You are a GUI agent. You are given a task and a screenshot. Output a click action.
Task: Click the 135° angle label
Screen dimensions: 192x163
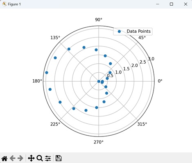[x=55, y=38]
